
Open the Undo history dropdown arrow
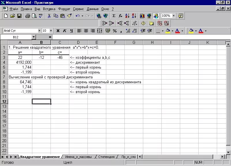click(82, 16)
